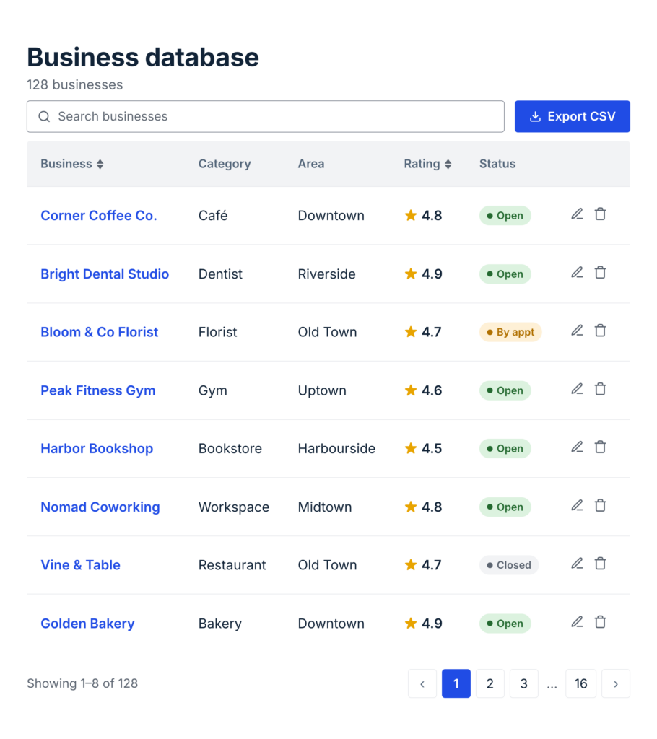
Task: Go to page 3
Action: click(x=523, y=683)
